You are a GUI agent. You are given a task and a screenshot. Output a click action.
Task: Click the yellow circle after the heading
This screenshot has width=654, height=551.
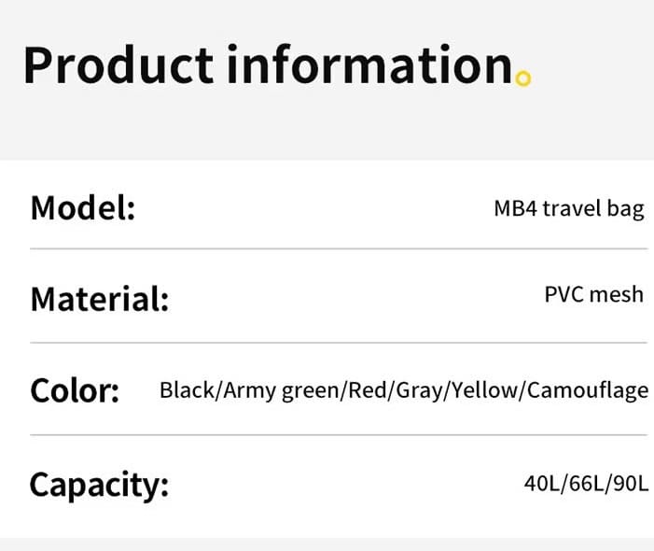click(x=523, y=78)
